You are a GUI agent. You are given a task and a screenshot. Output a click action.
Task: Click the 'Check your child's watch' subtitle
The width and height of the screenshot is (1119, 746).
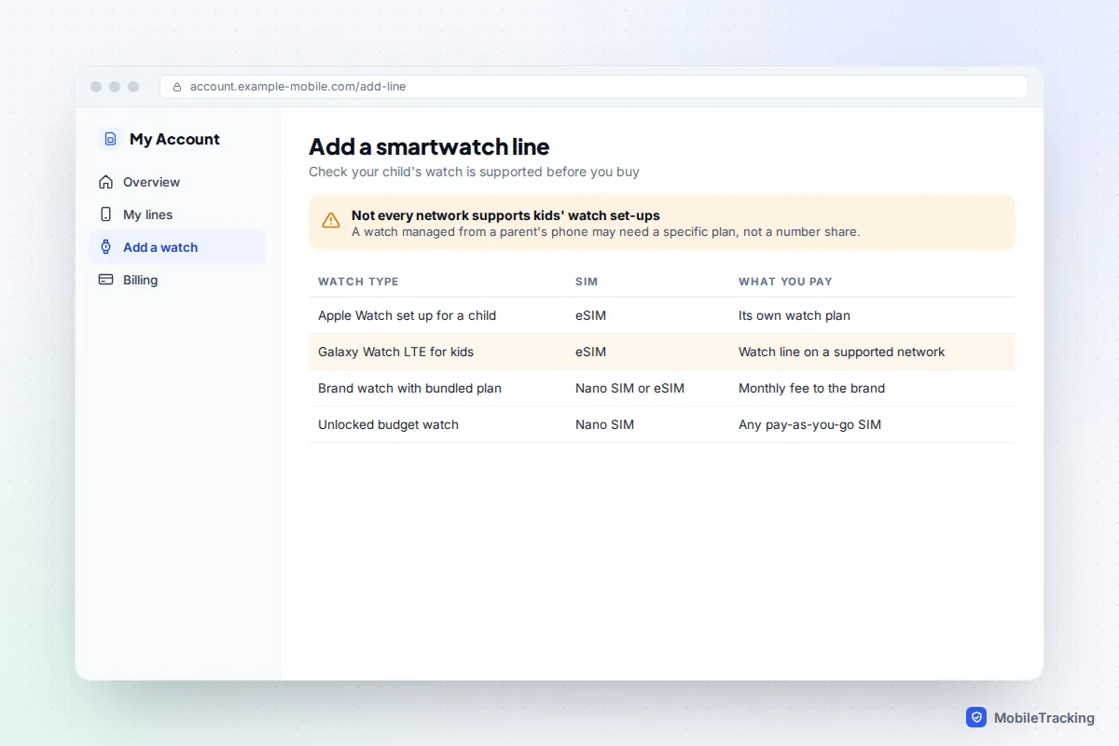coord(474,172)
